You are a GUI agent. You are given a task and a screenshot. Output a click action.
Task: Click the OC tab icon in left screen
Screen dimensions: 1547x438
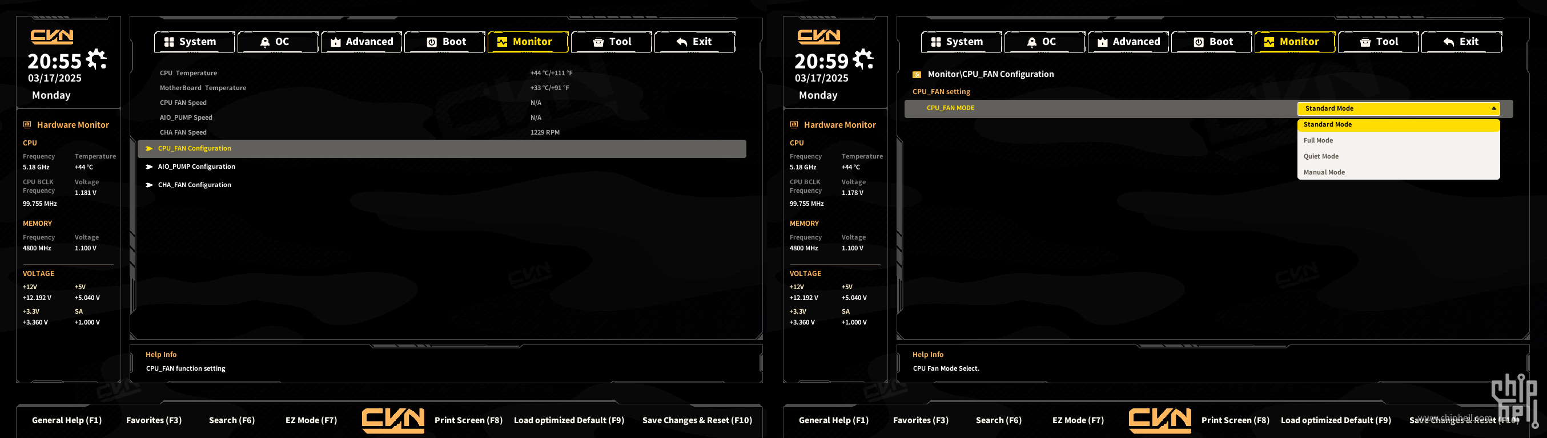click(265, 42)
